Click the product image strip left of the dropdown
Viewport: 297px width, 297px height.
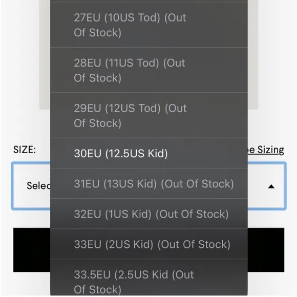[45, 55]
